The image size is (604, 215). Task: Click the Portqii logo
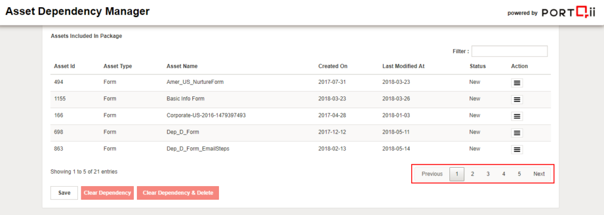(569, 13)
